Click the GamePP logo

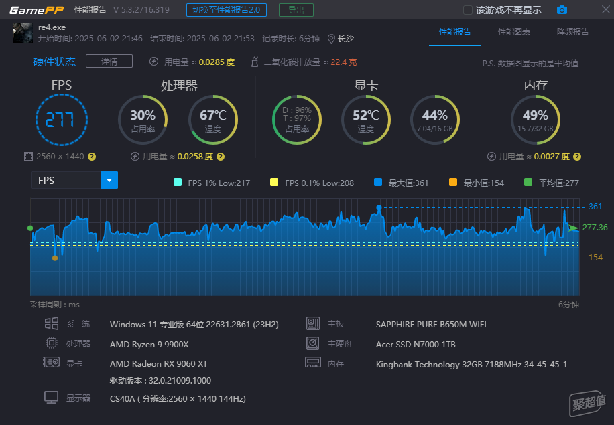pos(36,10)
